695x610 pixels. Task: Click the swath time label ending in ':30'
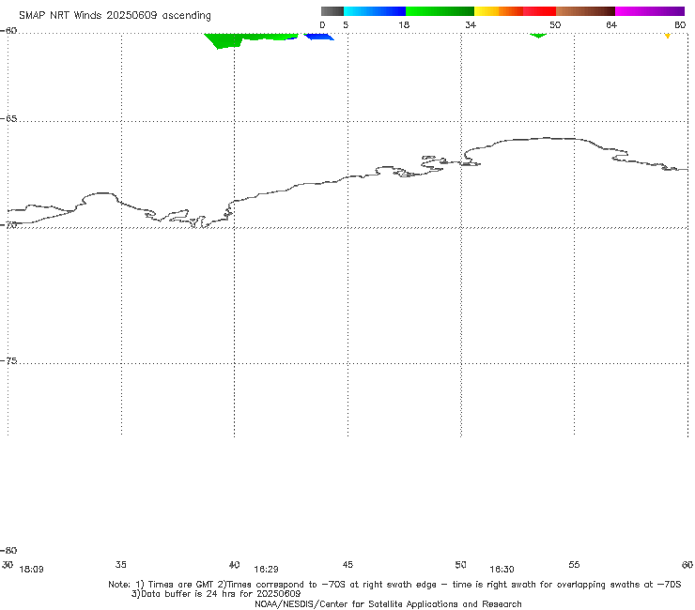[x=502, y=570]
